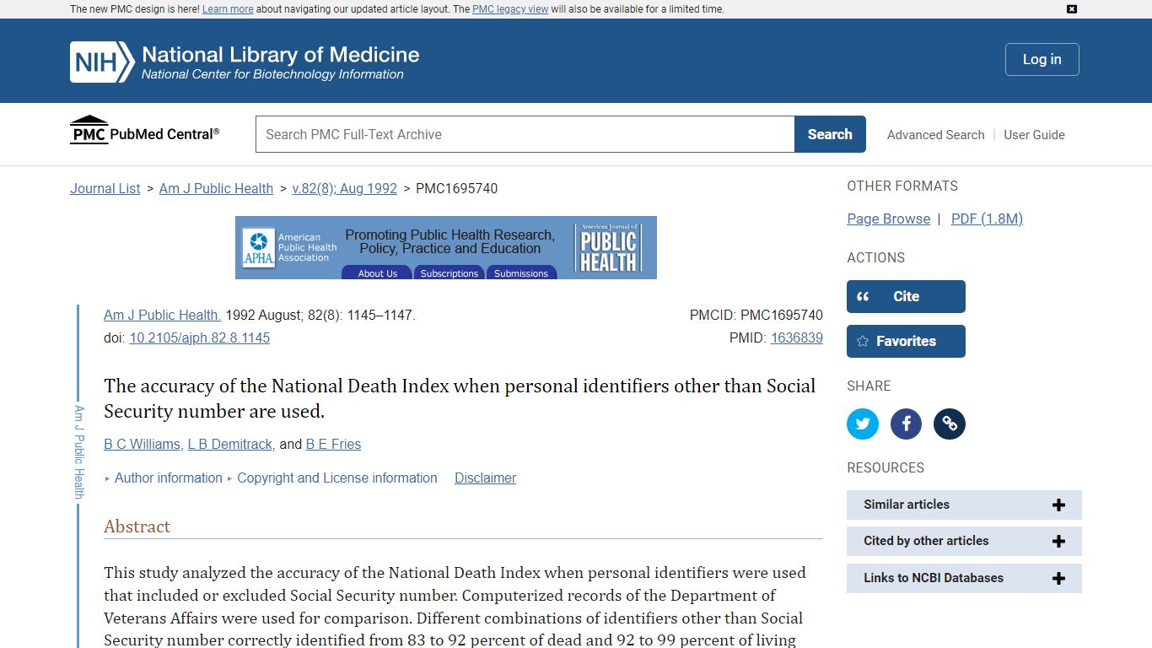Image resolution: width=1152 pixels, height=648 pixels.
Task: View author L B Demitrack
Action: (x=231, y=444)
